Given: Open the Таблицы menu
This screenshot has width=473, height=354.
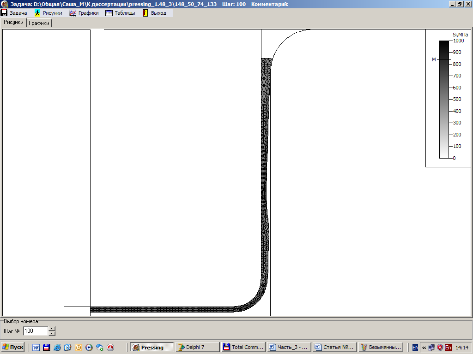Looking at the screenshot, I should click(121, 13).
